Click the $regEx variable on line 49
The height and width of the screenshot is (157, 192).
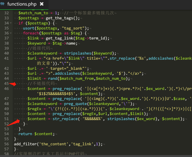click(35, 109)
